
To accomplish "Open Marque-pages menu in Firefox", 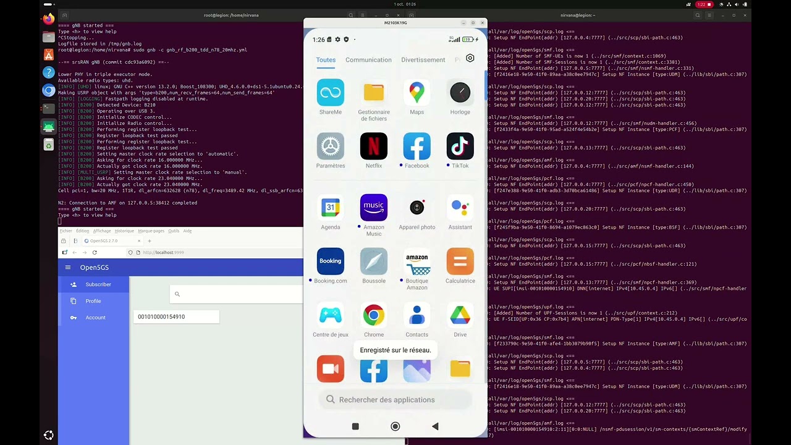I will click(151, 231).
